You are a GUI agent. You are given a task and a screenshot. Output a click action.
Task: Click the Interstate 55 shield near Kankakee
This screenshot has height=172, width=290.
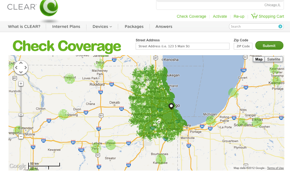tap(129, 165)
